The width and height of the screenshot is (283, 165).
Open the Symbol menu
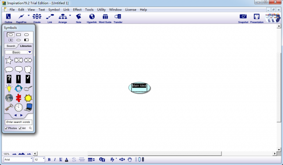pyautogui.click(x=54, y=10)
